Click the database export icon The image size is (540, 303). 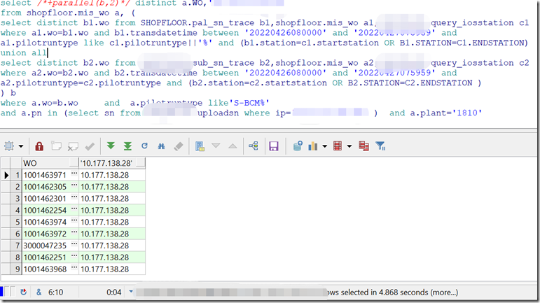pos(298,146)
